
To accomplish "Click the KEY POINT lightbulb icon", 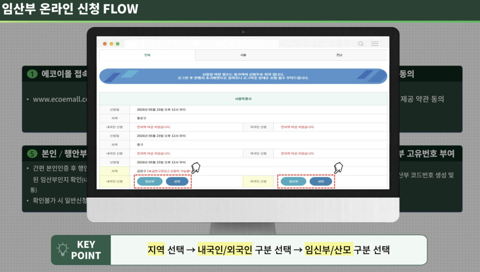I will click(63, 249).
